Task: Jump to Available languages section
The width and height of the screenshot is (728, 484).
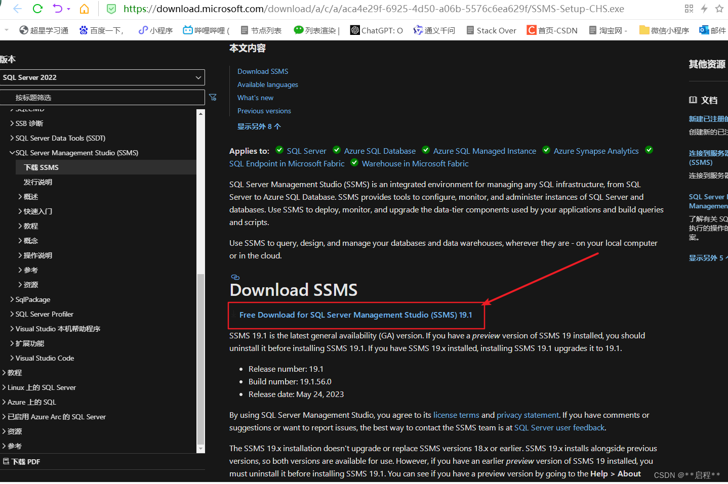Action: pos(268,84)
